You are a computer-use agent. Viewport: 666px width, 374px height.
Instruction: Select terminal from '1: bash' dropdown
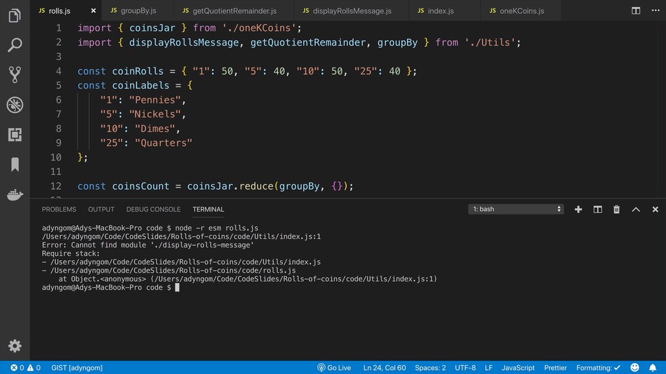tap(516, 209)
